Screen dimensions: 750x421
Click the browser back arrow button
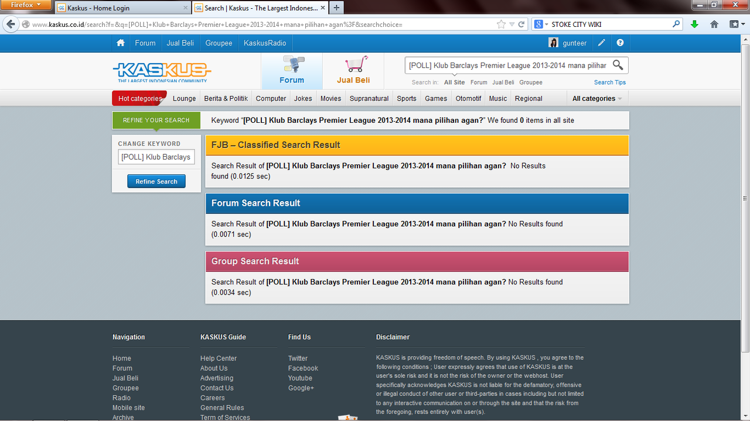click(11, 24)
